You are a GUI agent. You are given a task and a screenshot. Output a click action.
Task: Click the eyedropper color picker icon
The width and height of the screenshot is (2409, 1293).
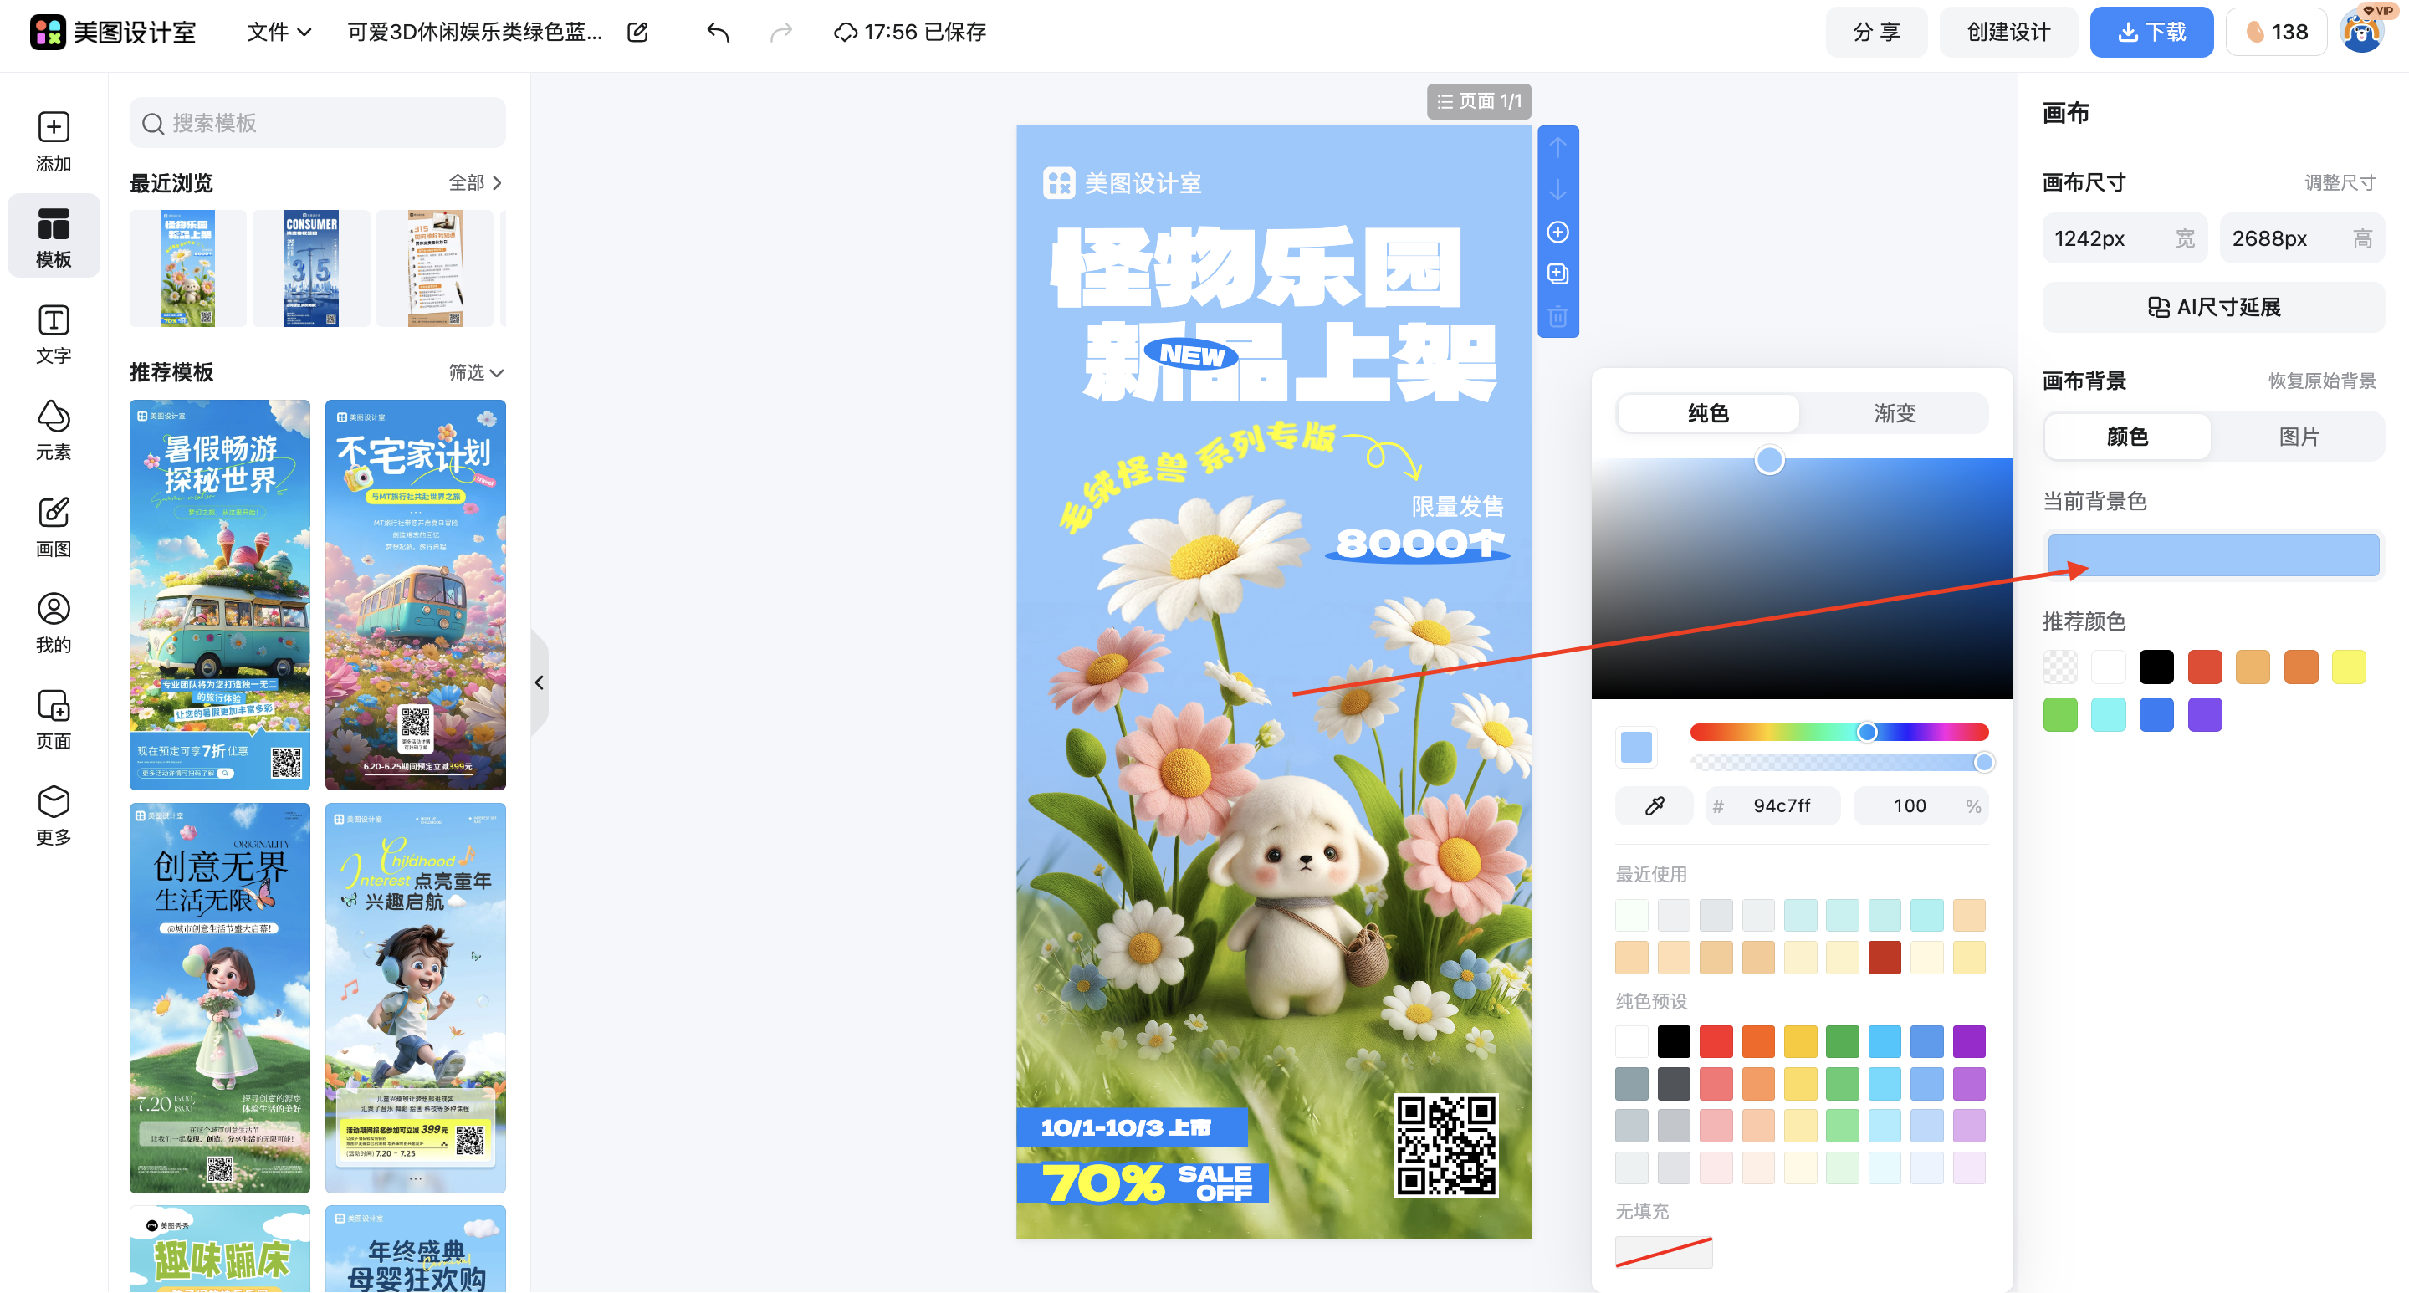pyautogui.click(x=1654, y=805)
